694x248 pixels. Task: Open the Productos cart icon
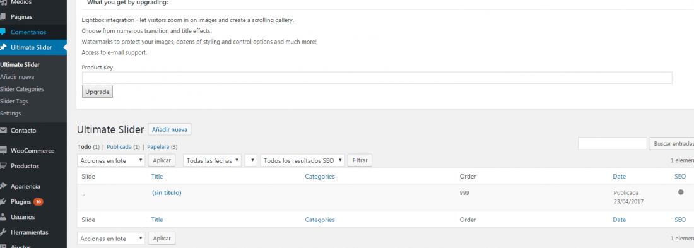coord(3,166)
